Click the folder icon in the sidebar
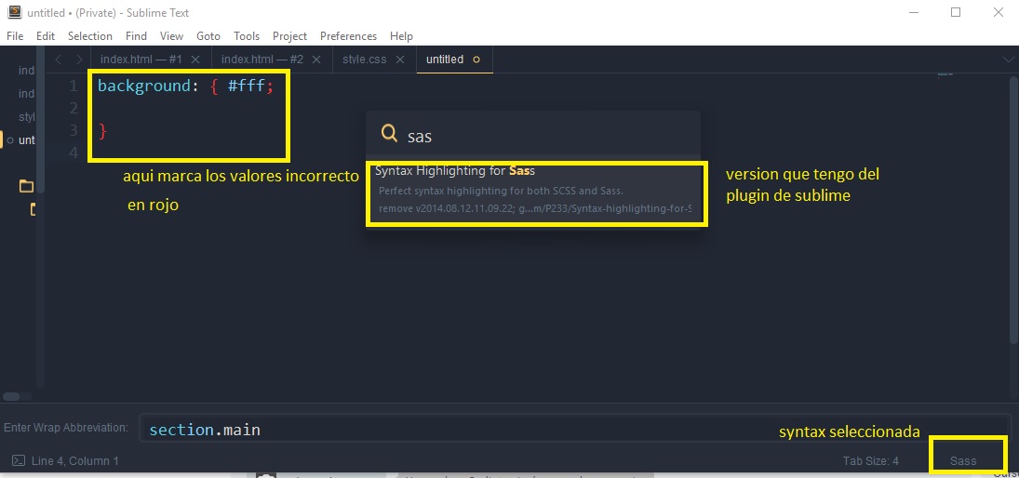 click(26, 187)
